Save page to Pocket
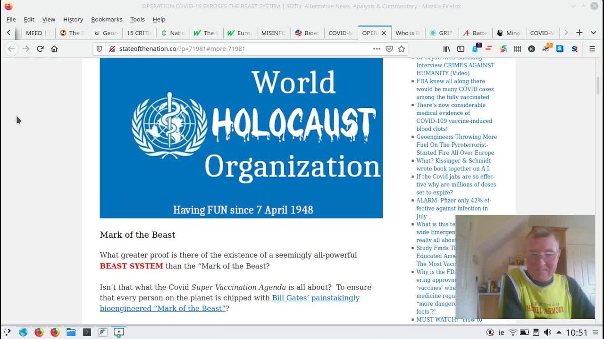This screenshot has width=604, height=339. [389, 48]
